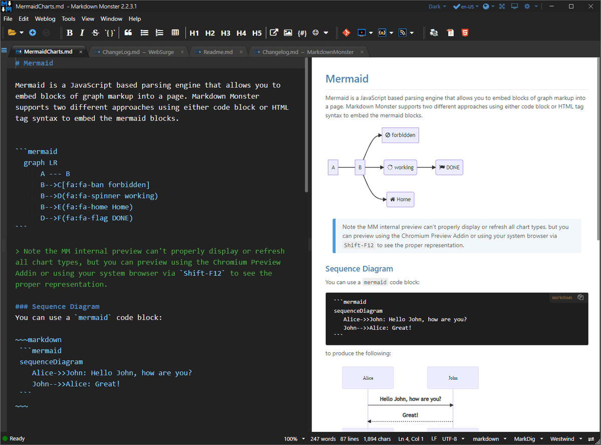Viewport: 601px width, 445px height.
Task: Create a new document with the plus icon
Action: pos(33,33)
